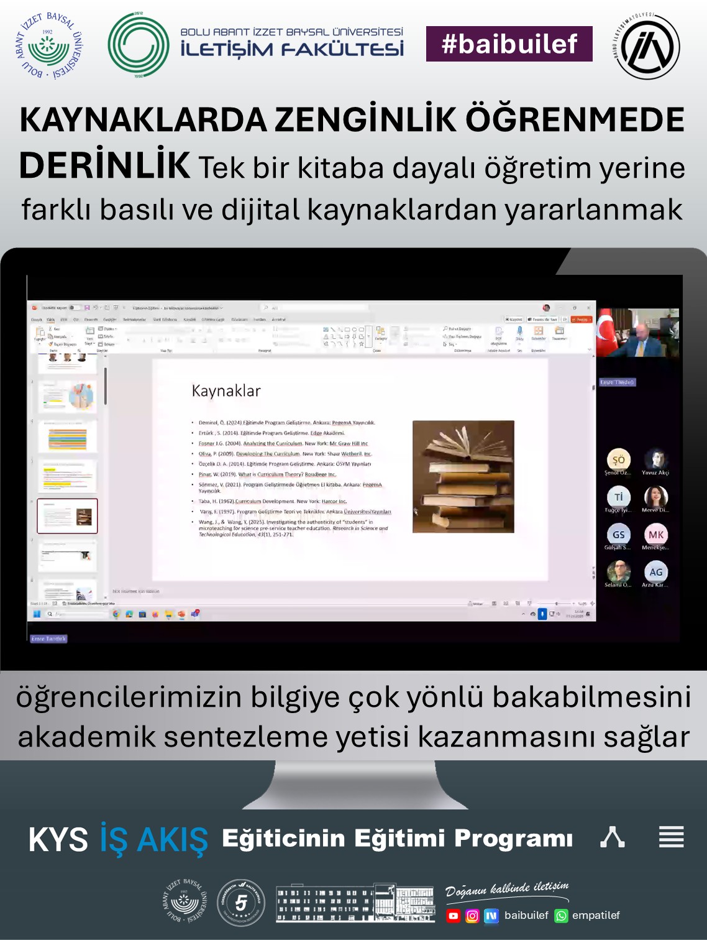
Task: Adjust the zoom slider in the PowerPoint status bar
Action: pos(556,604)
